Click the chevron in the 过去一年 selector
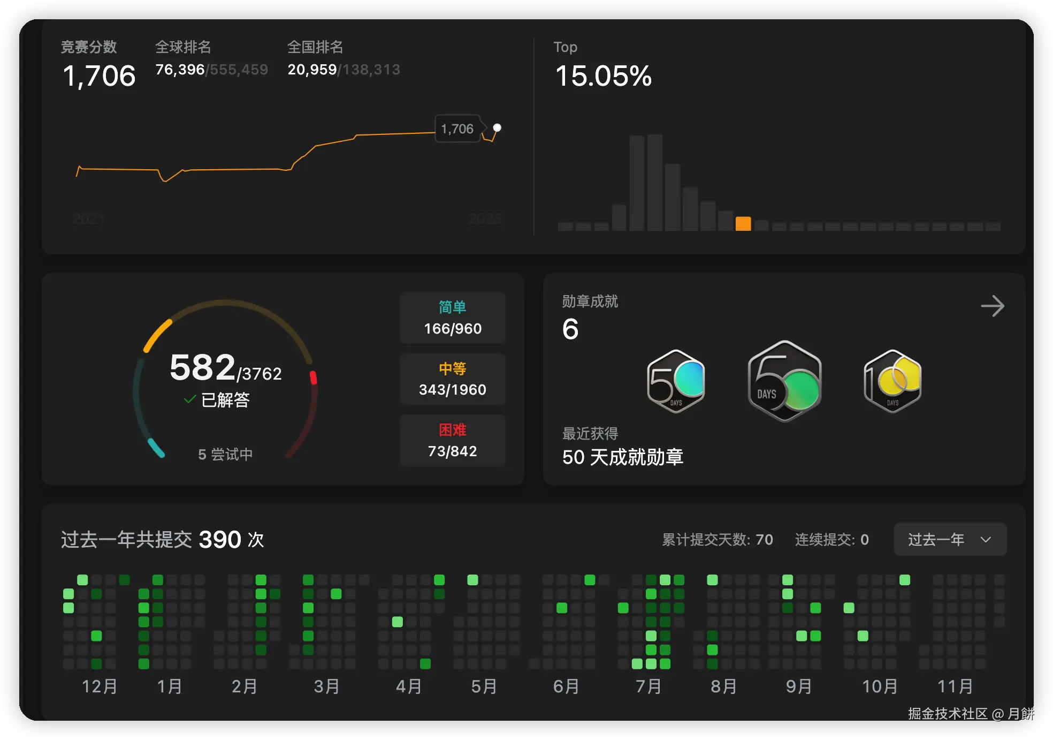This screenshot has width=1053, height=740. (x=986, y=539)
